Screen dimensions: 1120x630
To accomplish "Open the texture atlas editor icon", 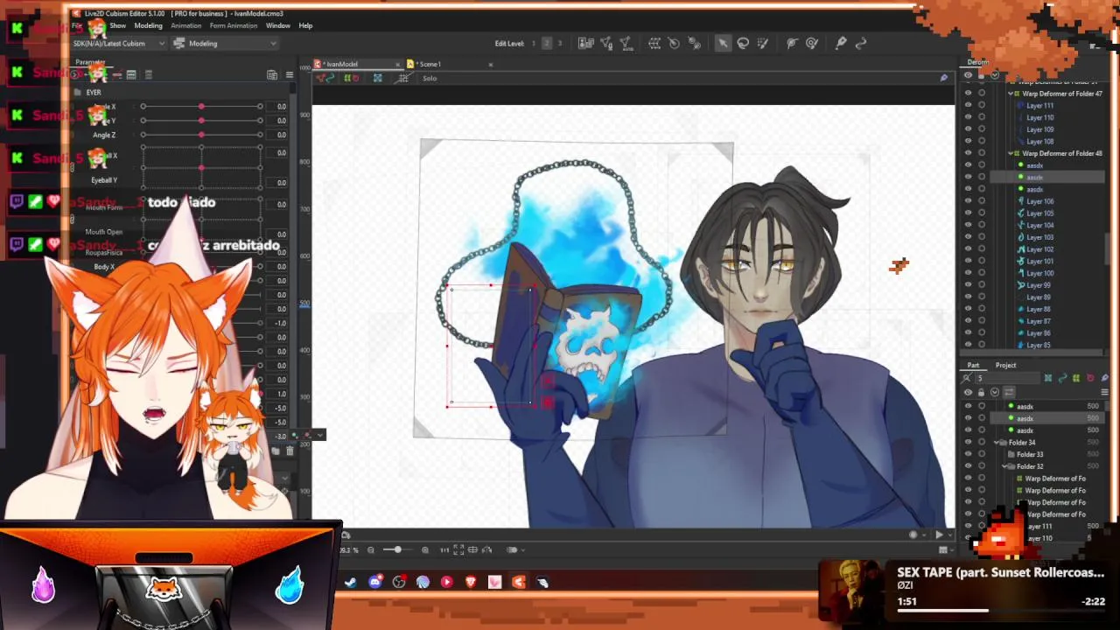I will coord(586,43).
